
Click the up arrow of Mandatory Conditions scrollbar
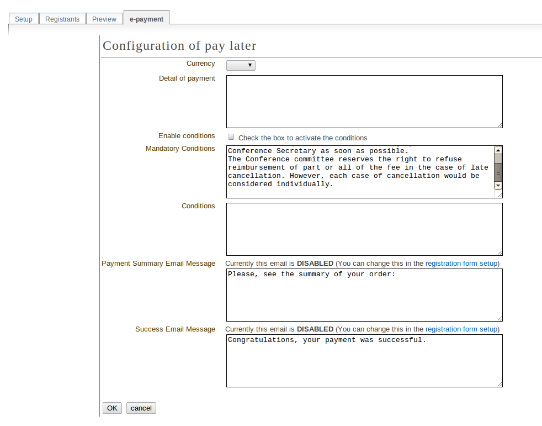pyautogui.click(x=498, y=150)
